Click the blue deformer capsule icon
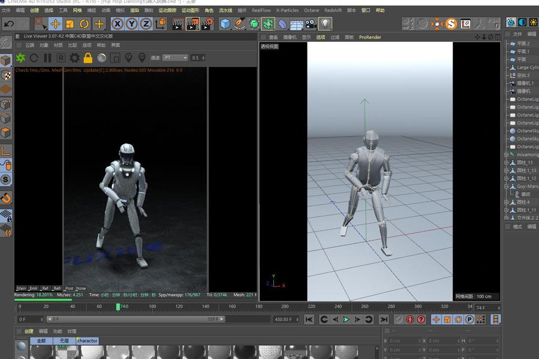539x359 pixels. click(282, 24)
